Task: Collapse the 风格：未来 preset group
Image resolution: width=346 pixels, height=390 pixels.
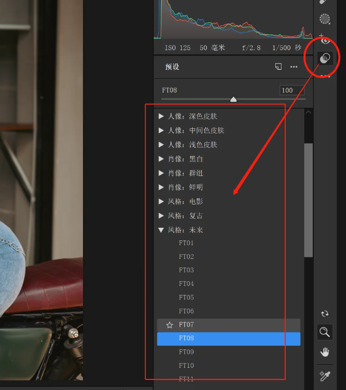Action: point(161,230)
